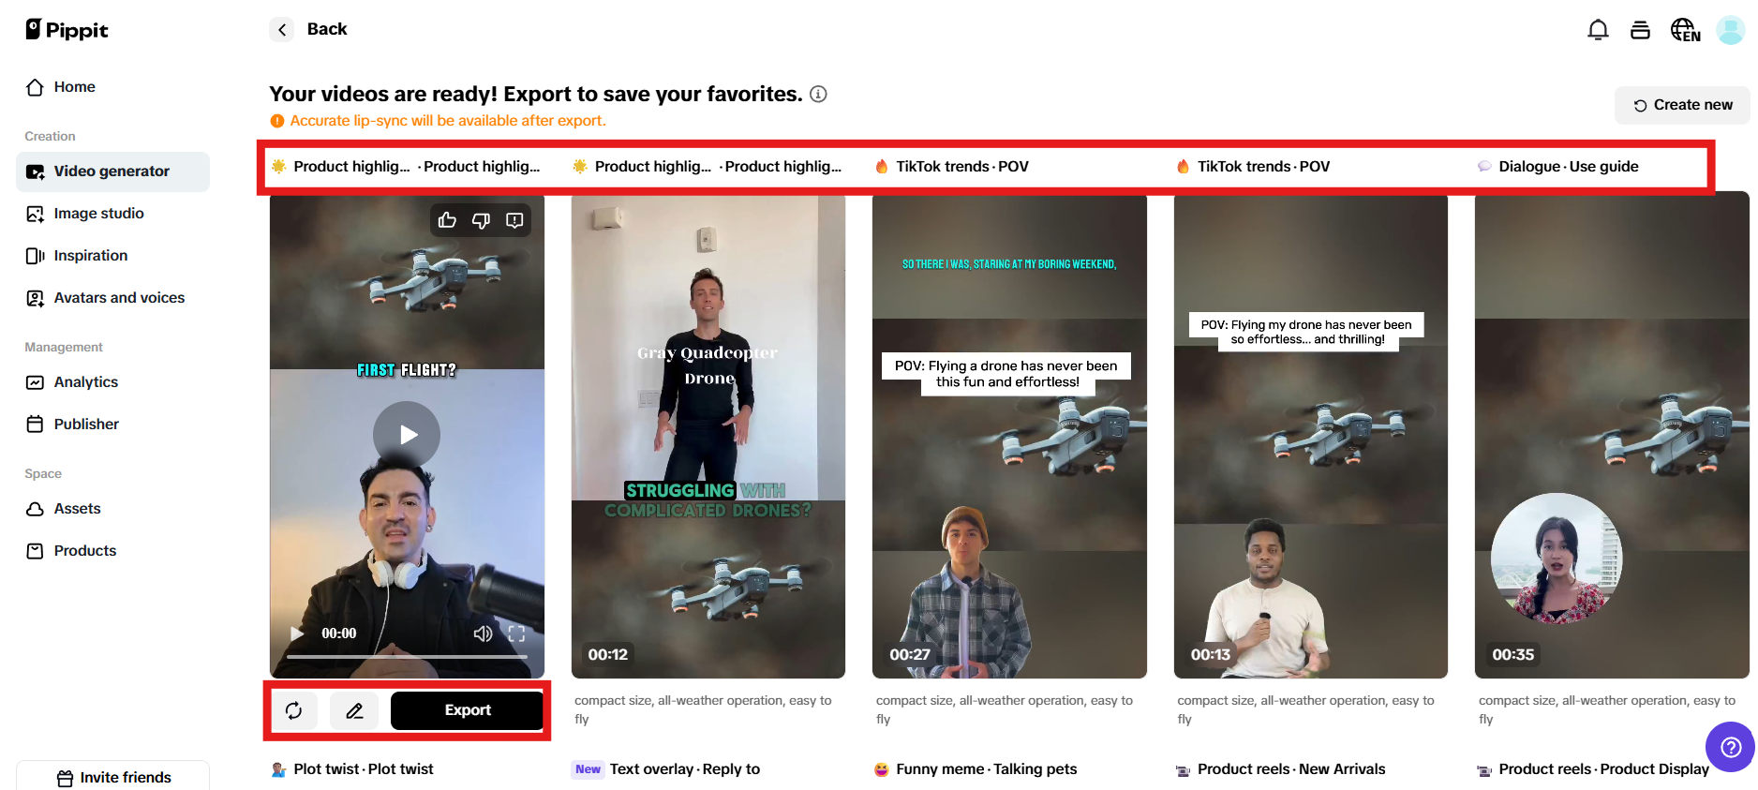Dislike the first video with thumbs down
Image resolution: width=1758 pixels, height=790 pixels.
481,220
